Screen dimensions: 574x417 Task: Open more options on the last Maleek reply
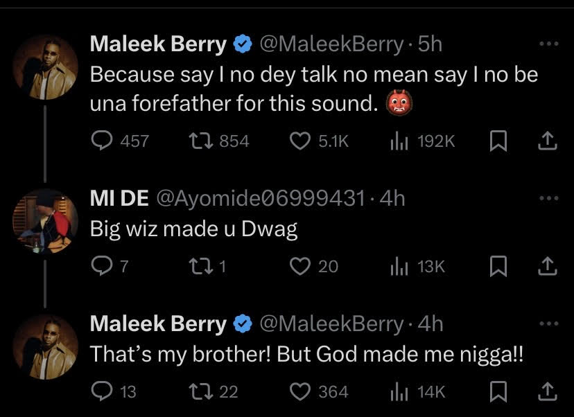548,323
